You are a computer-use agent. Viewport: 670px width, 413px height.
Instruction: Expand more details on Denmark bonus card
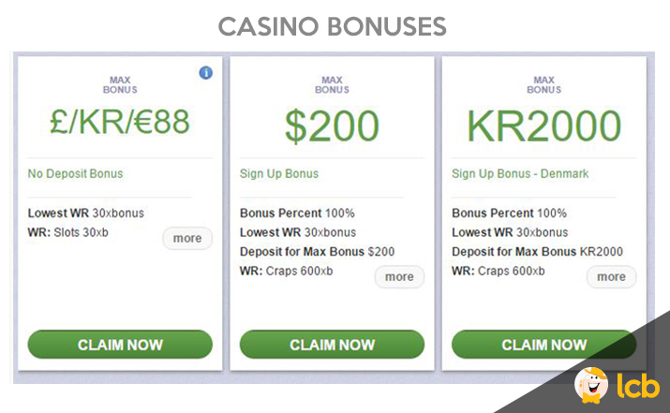point(611,277)
